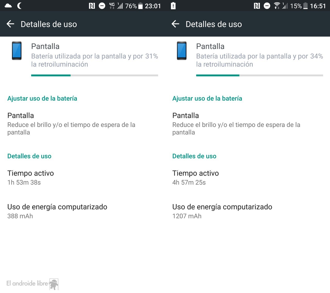Tap the cloud icon in the left status bar

(8, 6)
